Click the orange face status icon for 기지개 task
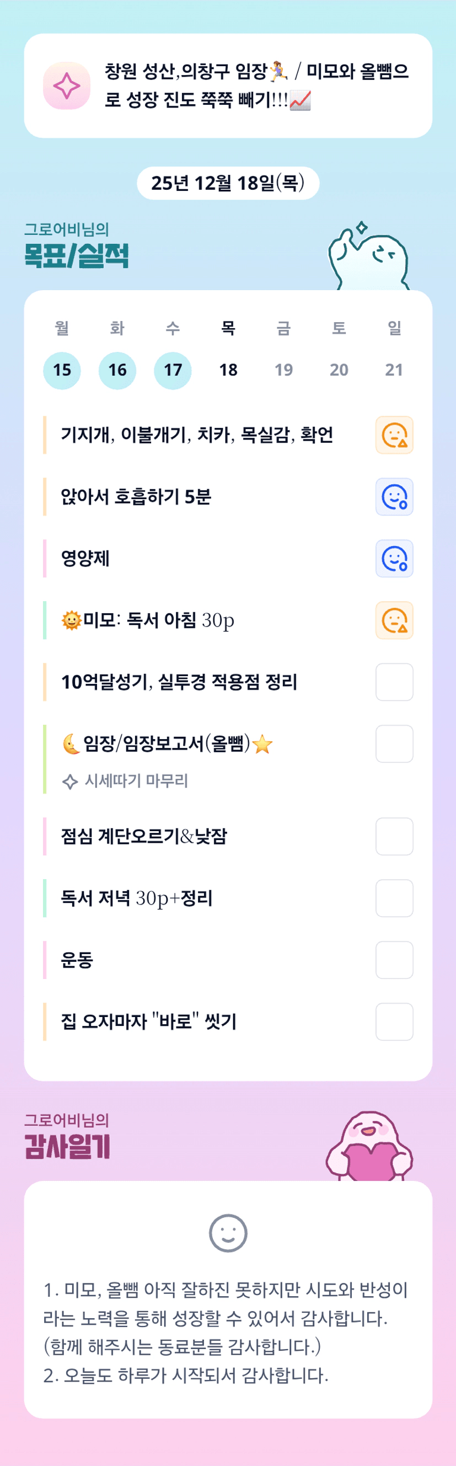 point(394,435)
